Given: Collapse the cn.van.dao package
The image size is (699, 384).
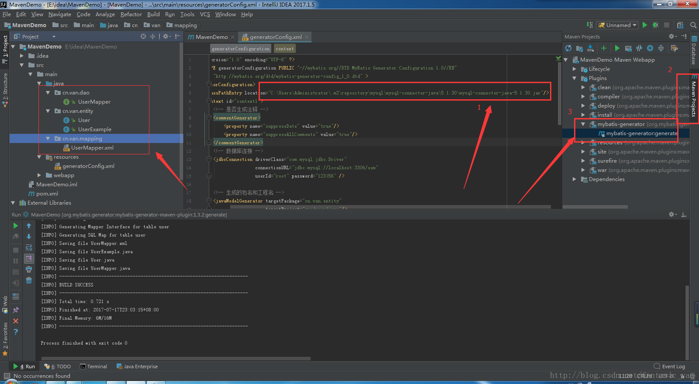Looking at the screenshot, I should [x=48, y=93].
